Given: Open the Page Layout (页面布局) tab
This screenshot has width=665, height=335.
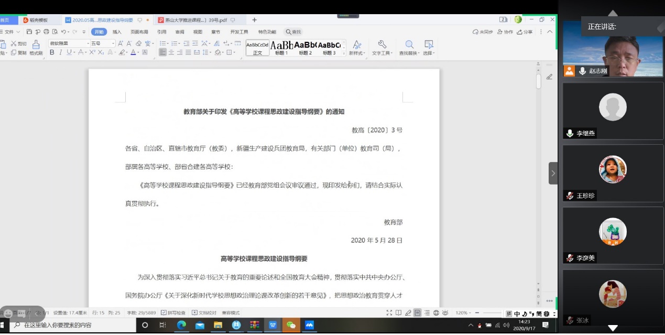Looking at the screenshot, I should pos(139,32).
